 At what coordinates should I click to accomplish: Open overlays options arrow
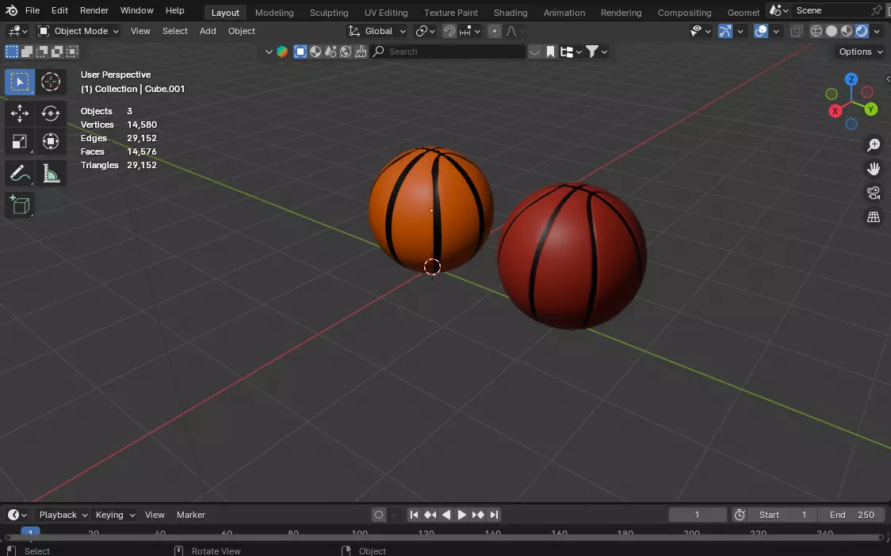(x=776, y=31)
